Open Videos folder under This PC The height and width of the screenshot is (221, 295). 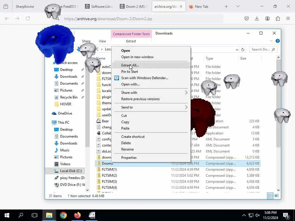tap(65, 164)
